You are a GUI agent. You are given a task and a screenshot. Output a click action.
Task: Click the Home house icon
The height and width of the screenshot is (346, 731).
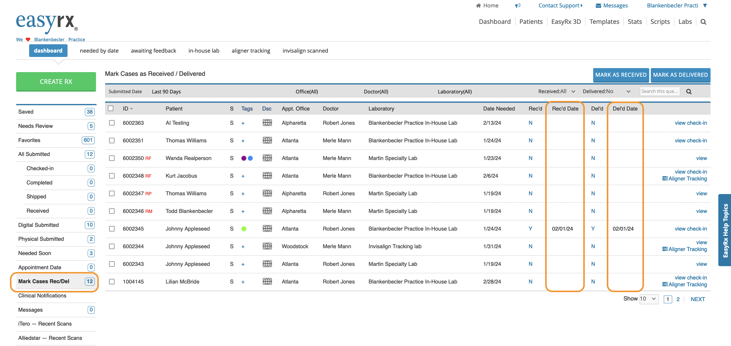(x=479, y=6)
